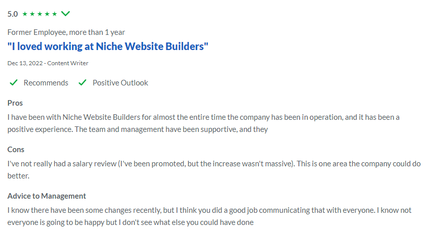Click the fifth green rating star
Image resolution: width=429 pixels, height=230 pixels.
55,14
